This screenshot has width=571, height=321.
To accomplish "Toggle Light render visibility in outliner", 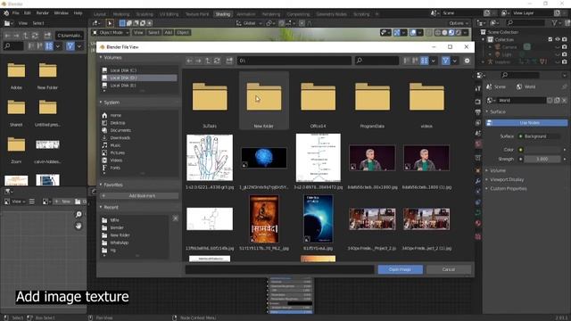I will click(x=565, y=54).
